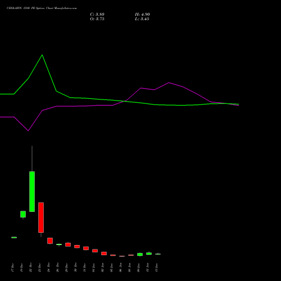Image resolution: width=281 pixels, height=281 pixels.
Task: Click the large red candle above 23 Dec
Action: [41, 217]
